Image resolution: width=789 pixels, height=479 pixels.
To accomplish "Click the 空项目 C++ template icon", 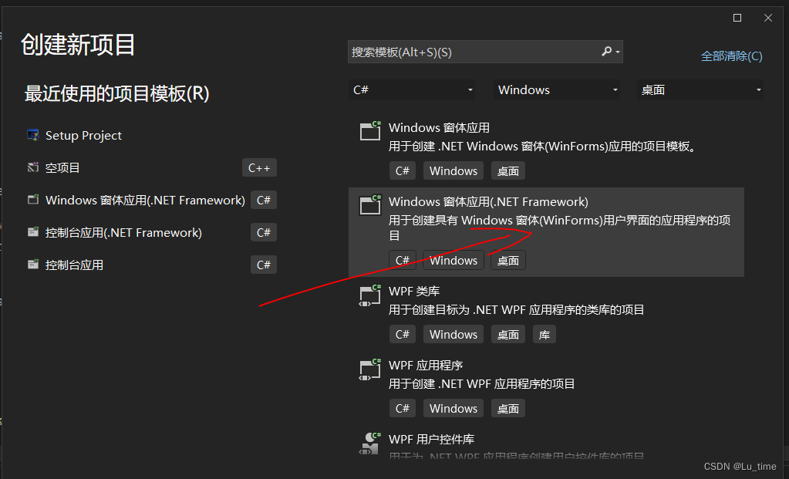I will click(33, 167).
